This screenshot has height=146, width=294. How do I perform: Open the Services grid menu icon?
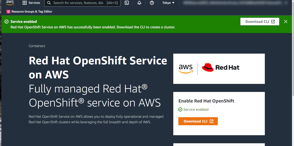point(25,3)
